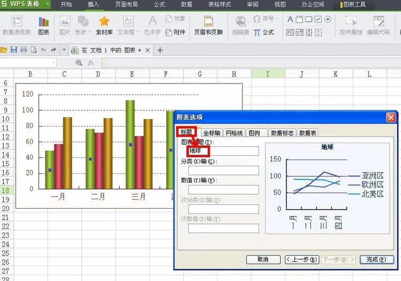401x281 pixels.
Task: Click the 图表标题 input containing 地球
Action: pyautogui.click(x=224, y=151)
